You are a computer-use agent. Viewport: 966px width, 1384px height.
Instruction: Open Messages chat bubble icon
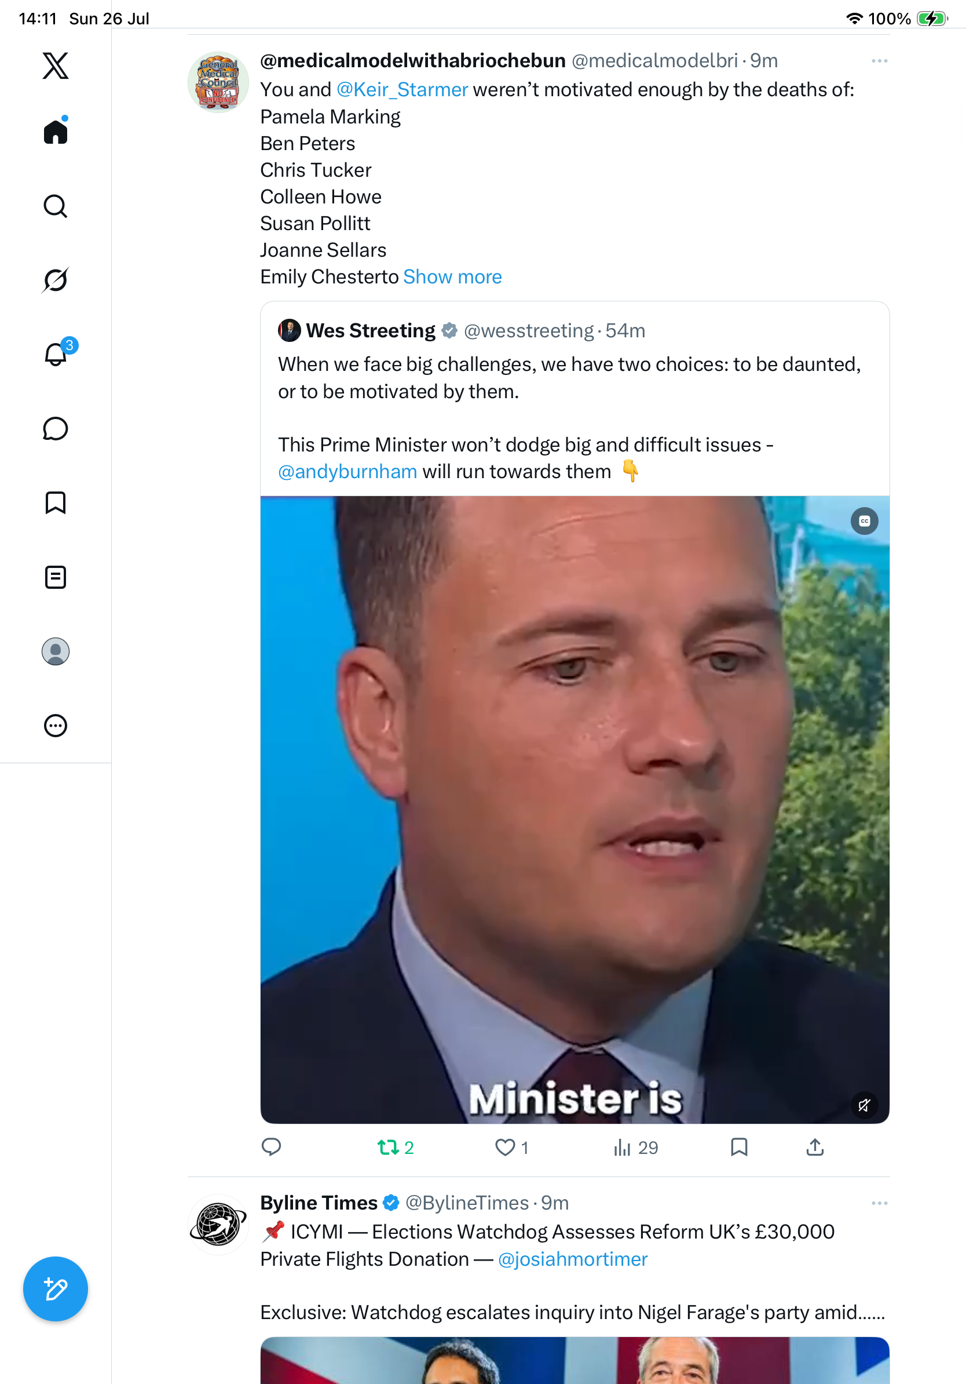click(x=56, y=428)
